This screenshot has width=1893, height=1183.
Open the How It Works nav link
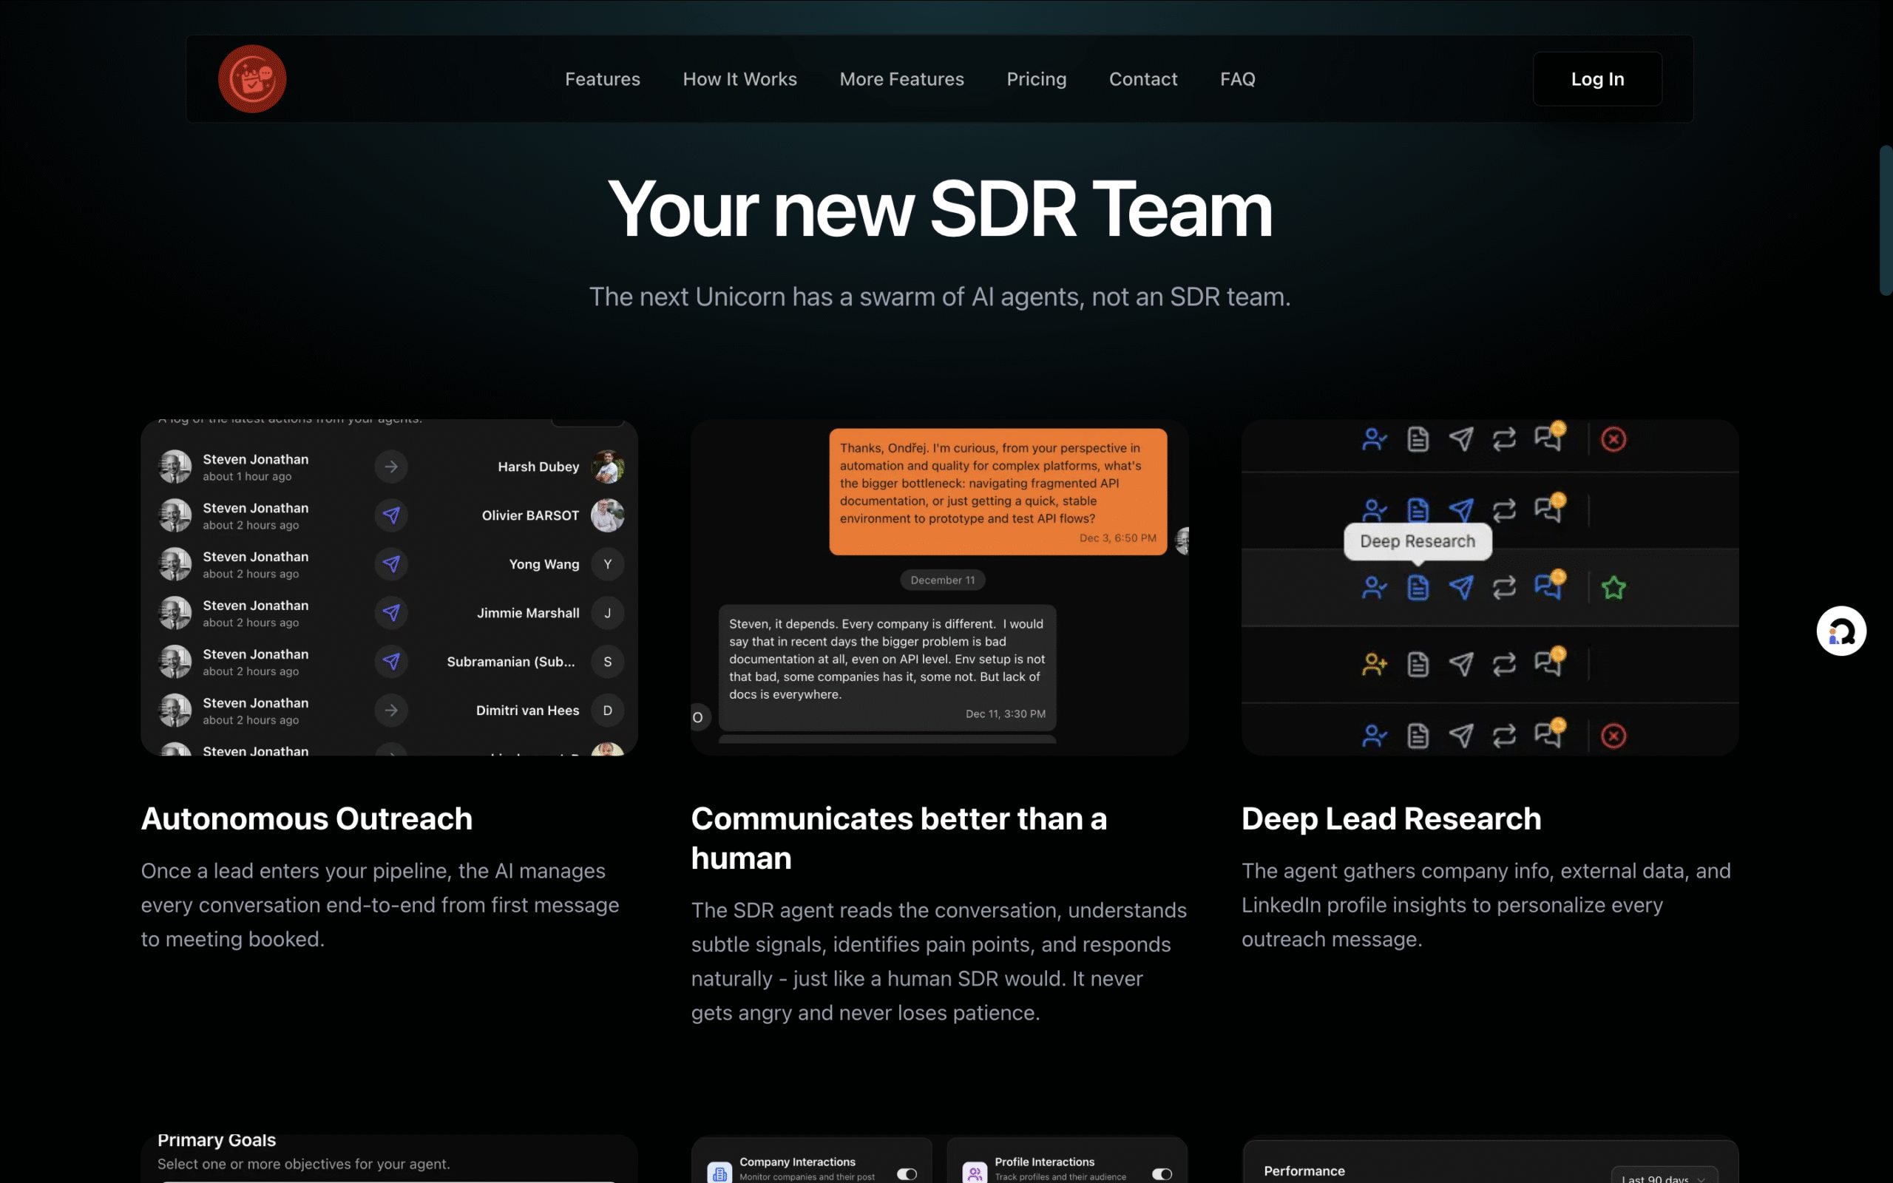point(739,79)
